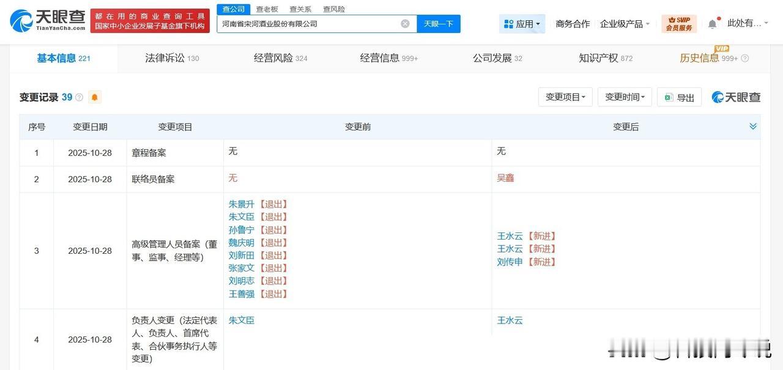Switch to 知识产权 tab
783x370 pixels.
[606, 58]
